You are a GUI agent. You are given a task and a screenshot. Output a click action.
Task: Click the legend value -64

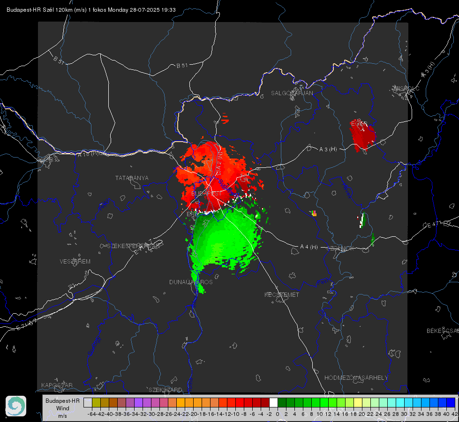tap(92, 414)
